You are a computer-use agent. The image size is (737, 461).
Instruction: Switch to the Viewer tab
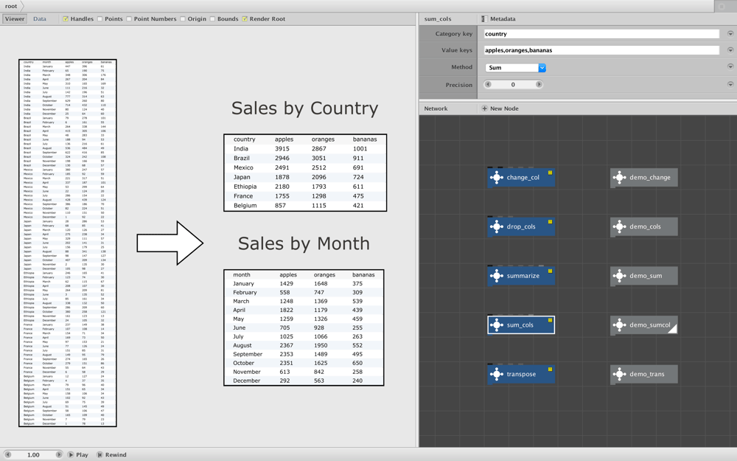tap(15, 19)
